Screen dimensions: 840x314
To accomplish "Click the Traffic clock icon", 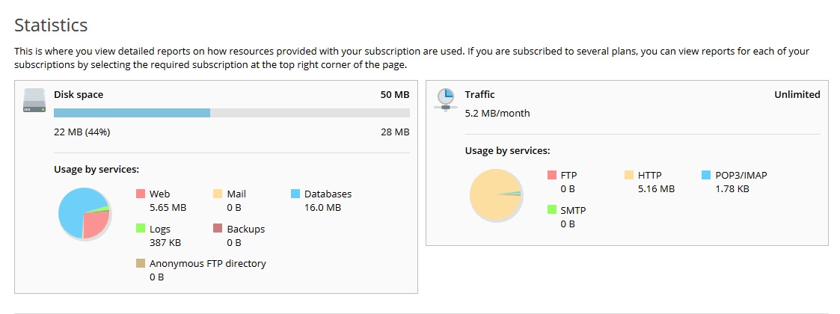I will click(446, 99).
